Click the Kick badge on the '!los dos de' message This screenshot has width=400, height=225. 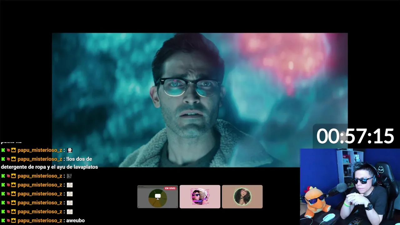[3, 159]
